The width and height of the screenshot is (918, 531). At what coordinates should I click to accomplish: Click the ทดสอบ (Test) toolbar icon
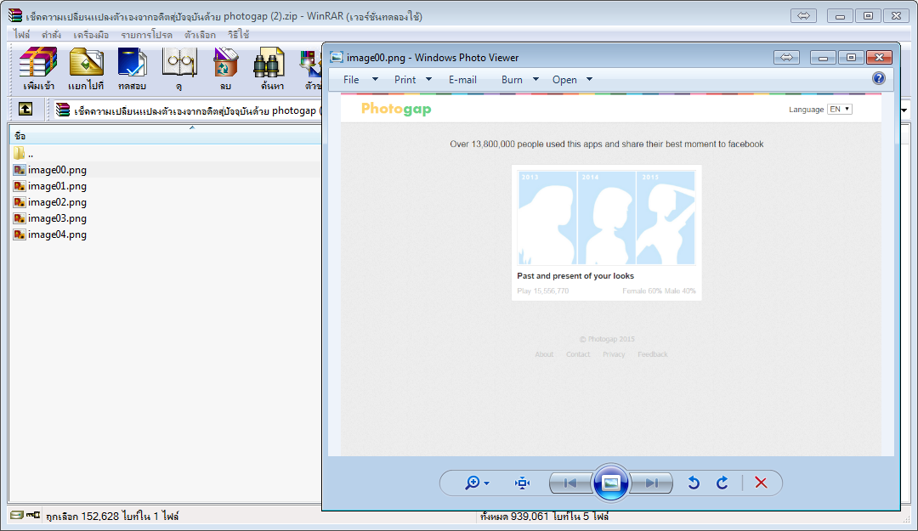click(132, 69)
